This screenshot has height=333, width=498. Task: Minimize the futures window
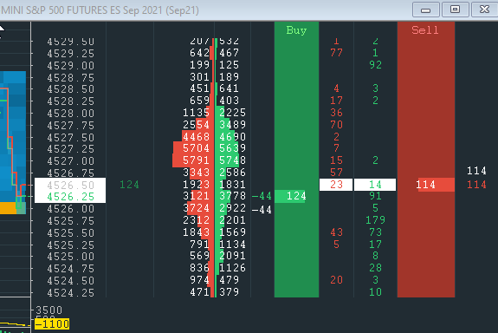click(x=425, y=10)
